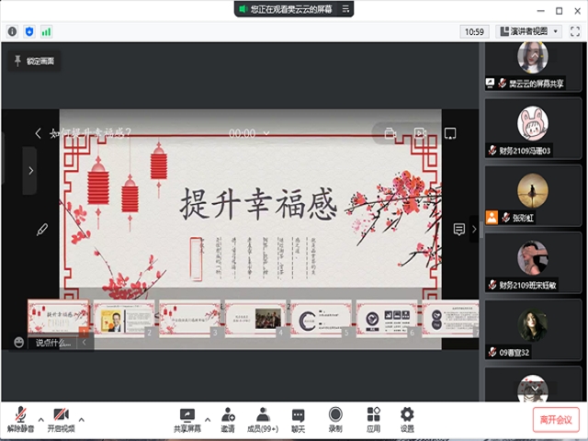Open the notes icon beside slide
Viewport: 588px width, 441px height.
coord(459,229)
